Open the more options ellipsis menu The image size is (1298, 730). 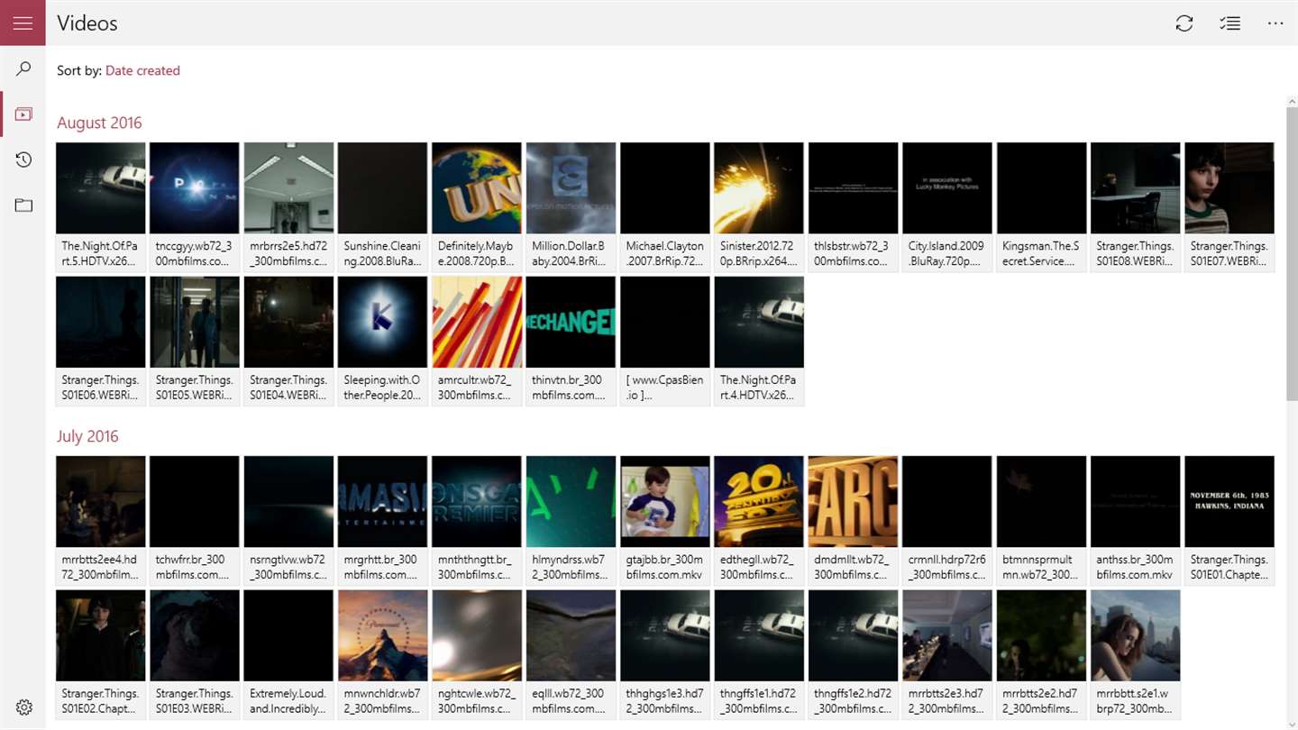coord(1275,23)
